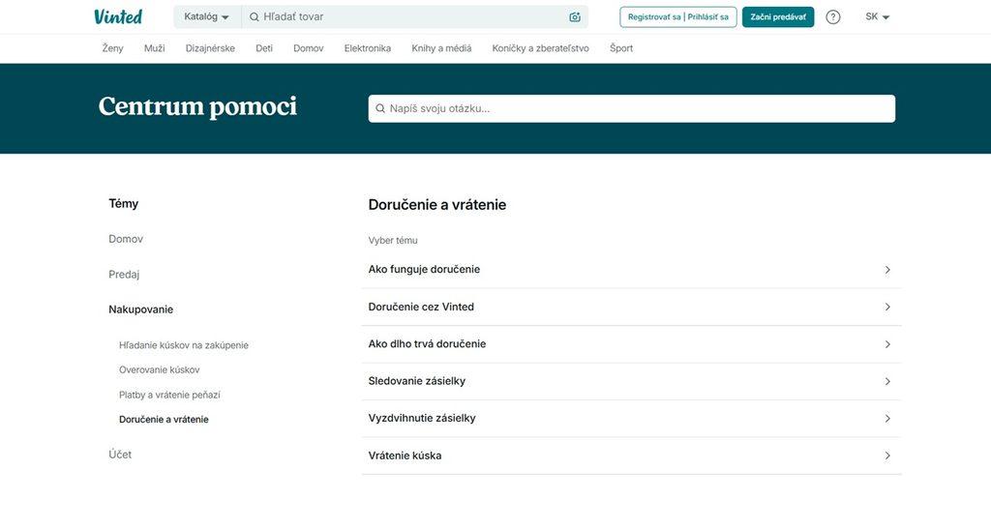Screen dimensions: 991x530
Task: Open Ako dlho trvá doručenie topic
Action: coord(631,344)
